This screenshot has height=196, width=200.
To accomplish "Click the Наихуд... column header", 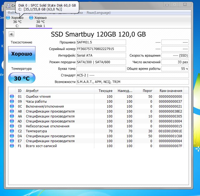I will pyautogui.click(x=124, y=91).
